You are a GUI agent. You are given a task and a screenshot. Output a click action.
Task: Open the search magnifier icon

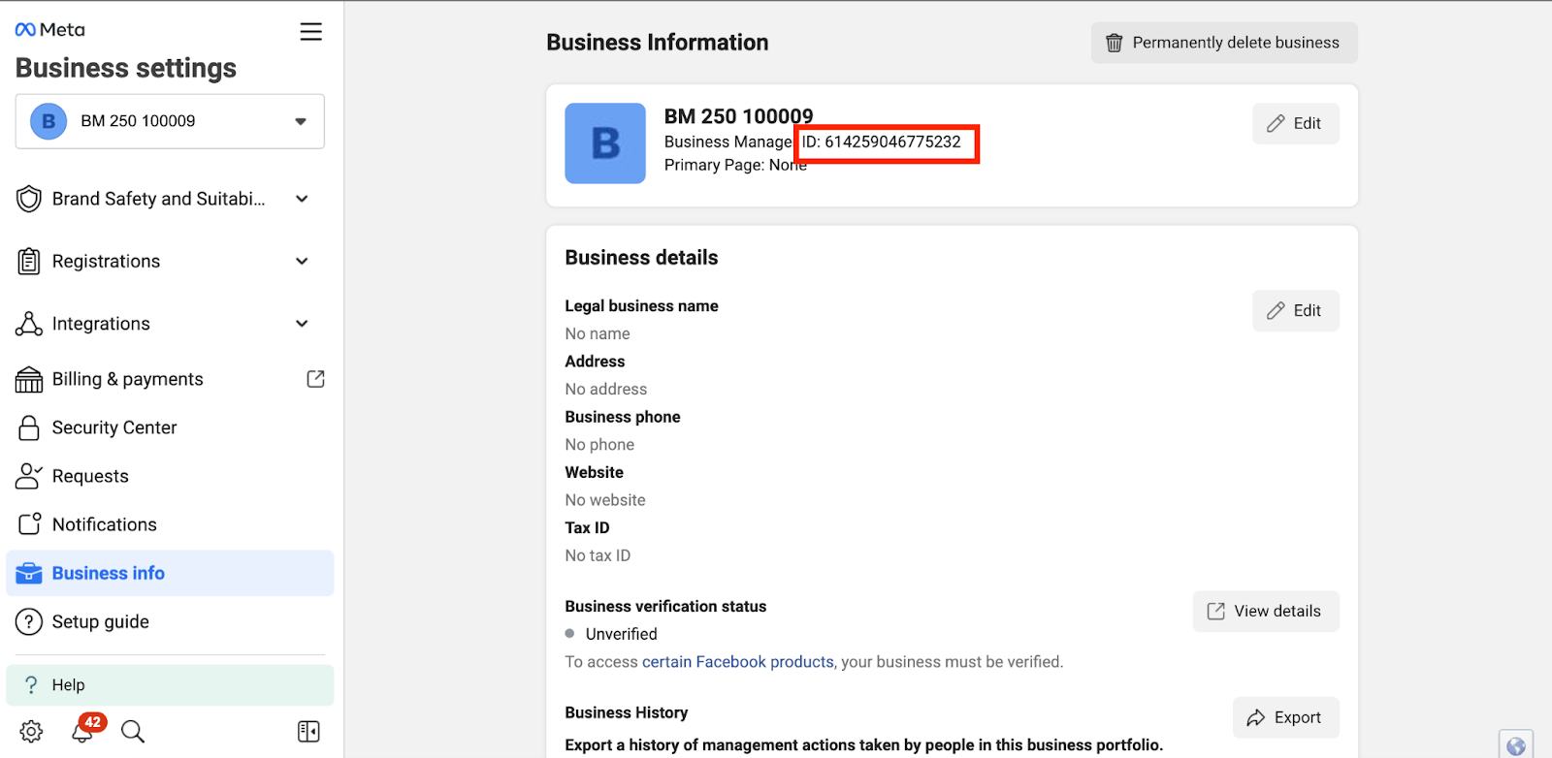133,731
